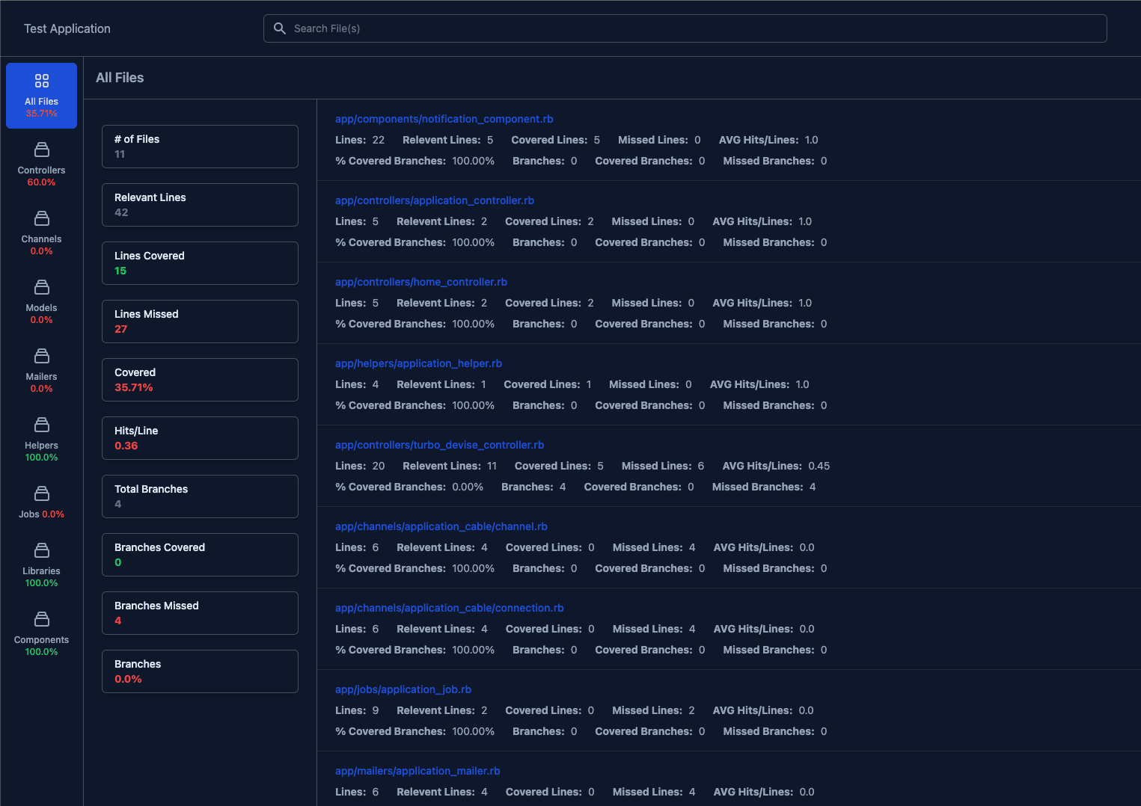The width and height of the screenshot is (1141, 806).
Task: Select the Helpers group icon
Action: [42, 425]
